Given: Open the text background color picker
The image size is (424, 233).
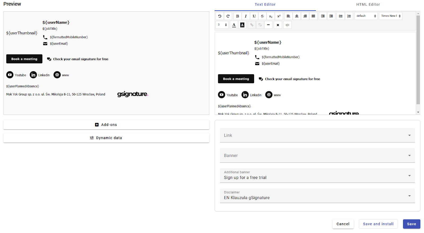Looking at the screenshot, I should [x=242, y=25].
